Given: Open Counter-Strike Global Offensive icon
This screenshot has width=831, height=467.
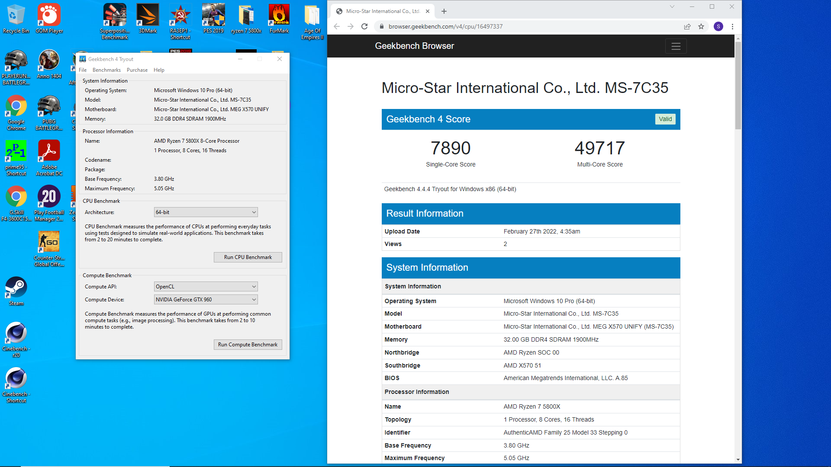Looking at the screenshot, I should pos(49,249).
